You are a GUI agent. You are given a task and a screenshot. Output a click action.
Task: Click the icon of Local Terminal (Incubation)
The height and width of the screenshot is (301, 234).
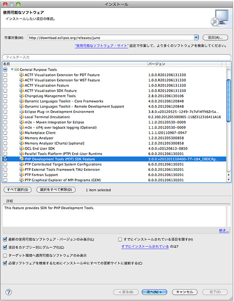(22, 117)
